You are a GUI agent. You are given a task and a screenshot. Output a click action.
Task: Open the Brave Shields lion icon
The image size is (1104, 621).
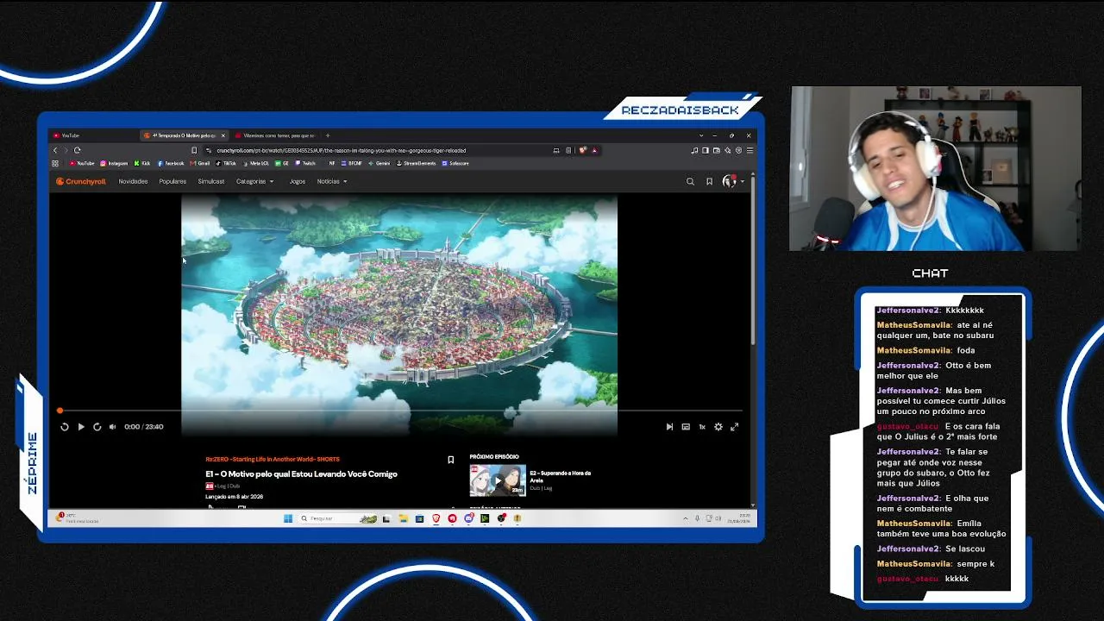(583, 150)
